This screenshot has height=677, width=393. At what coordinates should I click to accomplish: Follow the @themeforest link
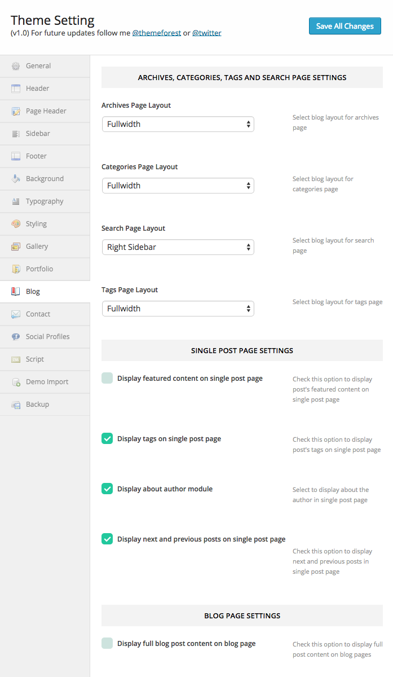157,33
